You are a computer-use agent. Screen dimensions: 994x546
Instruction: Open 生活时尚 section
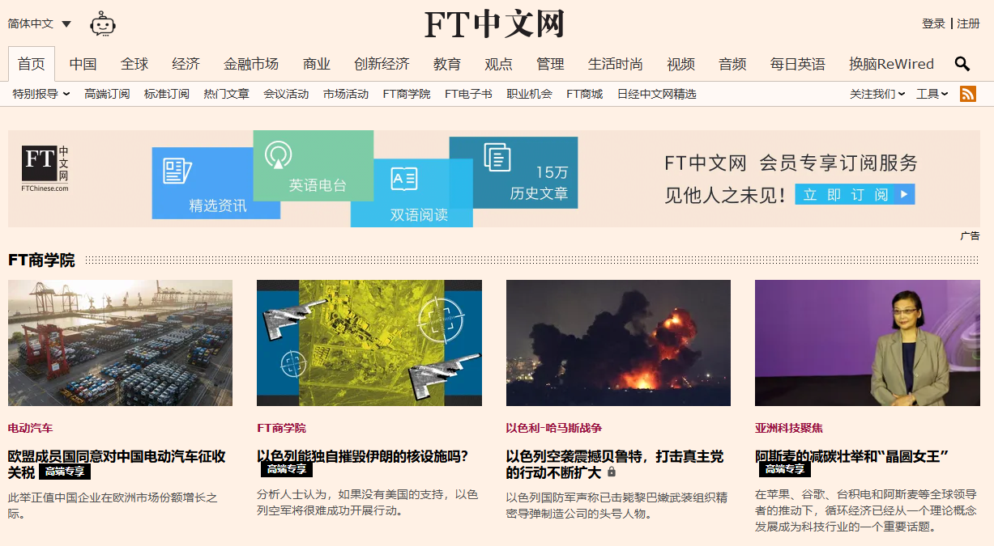pos(616,64)
